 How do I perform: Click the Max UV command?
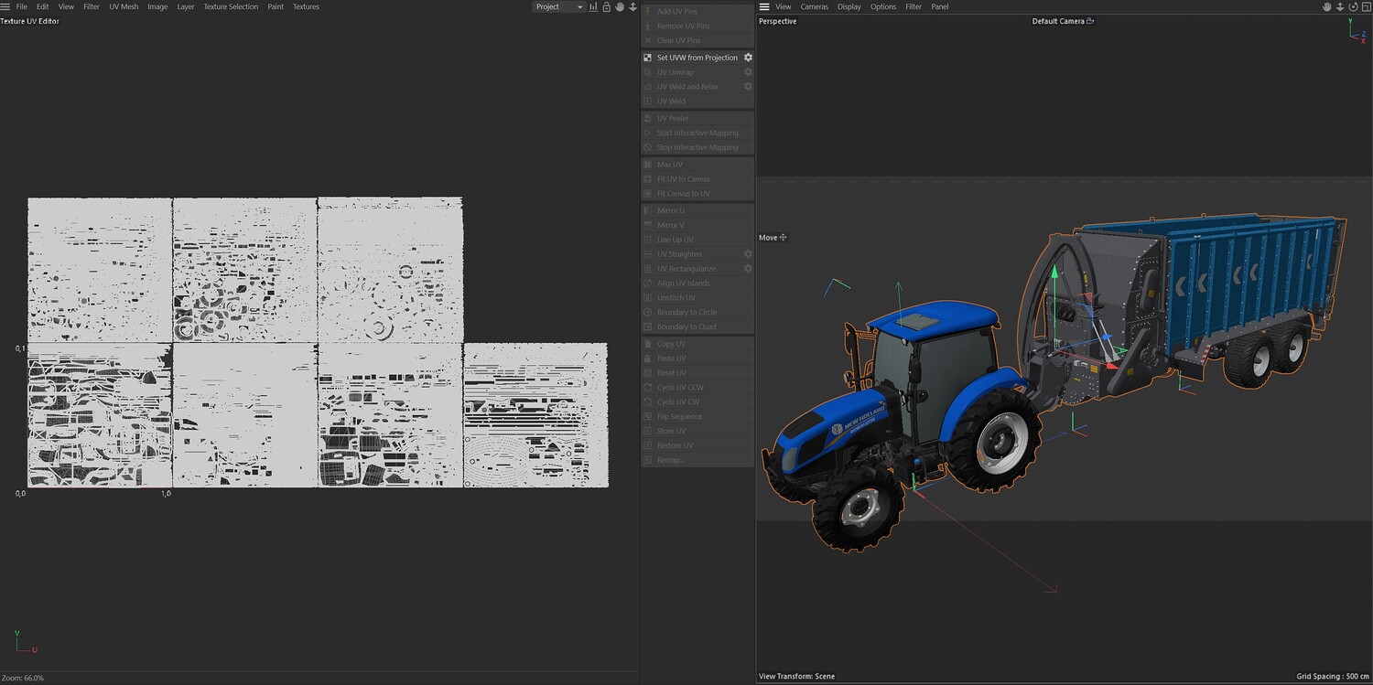[x=697, y=165]
